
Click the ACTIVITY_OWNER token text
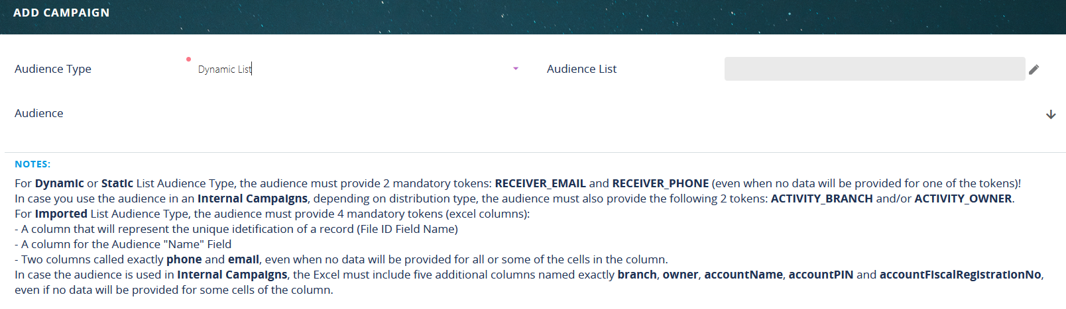coord(963,199)
